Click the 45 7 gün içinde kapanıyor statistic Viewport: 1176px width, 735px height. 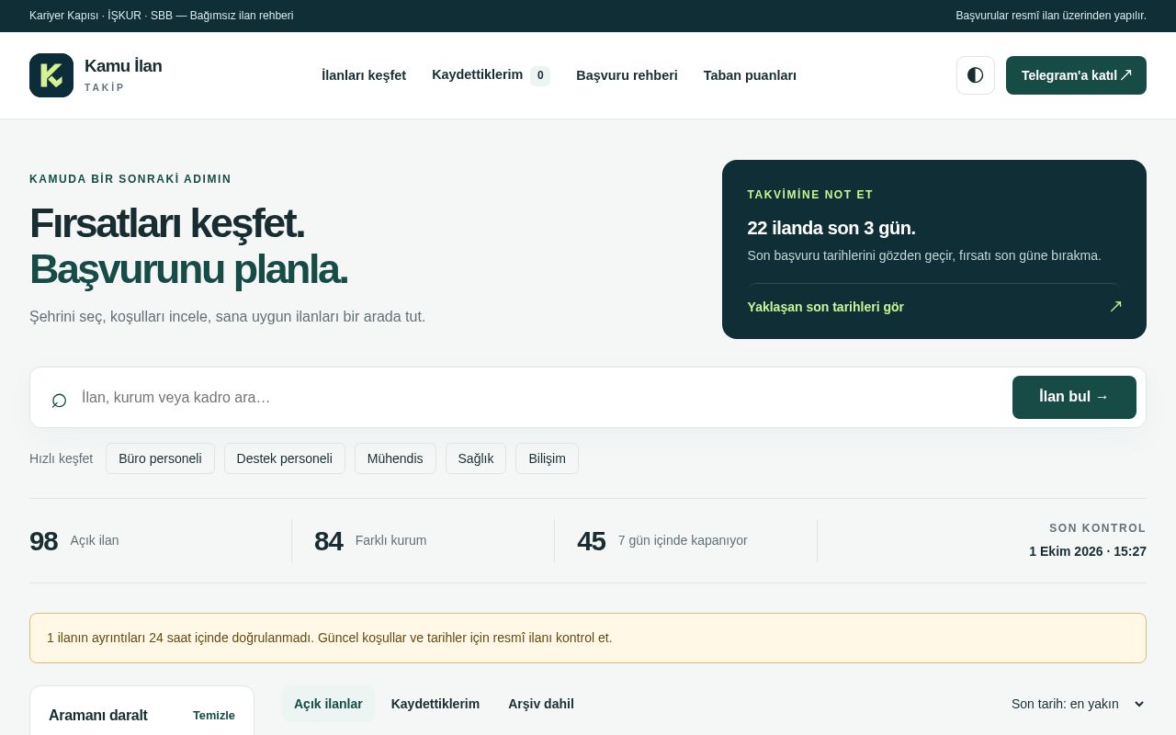tap(662, 541)
